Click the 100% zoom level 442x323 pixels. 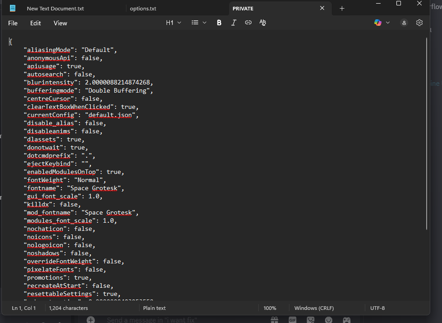point(270,308)
